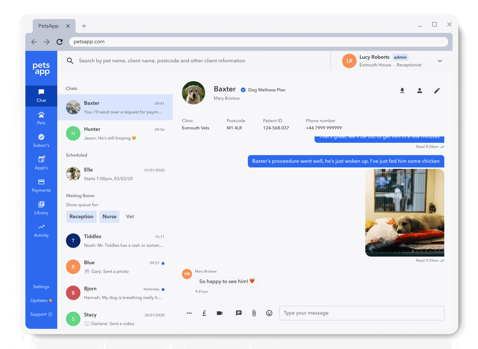Attach a file using the paperclip icon
This screenshot has width=478, height=349.
click(254, 313)
